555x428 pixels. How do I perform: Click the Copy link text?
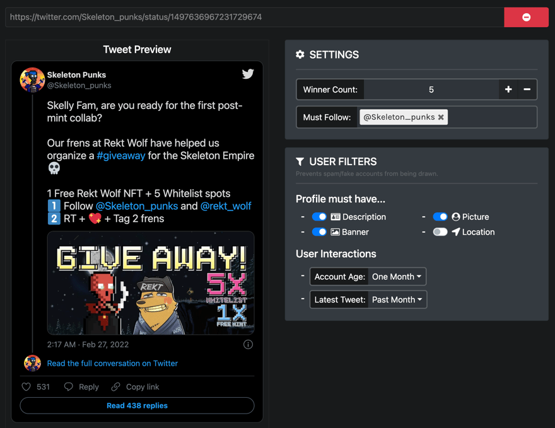point(143,387)
